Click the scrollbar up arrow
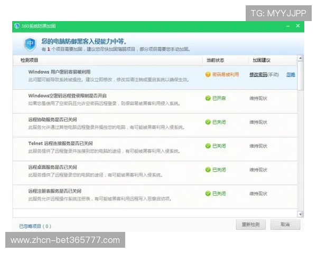Viewport: 317px width, 253px height. (301, 59)
